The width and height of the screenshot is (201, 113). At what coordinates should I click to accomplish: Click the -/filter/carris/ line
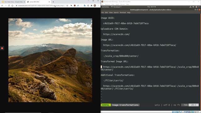(x=113, y=81)
